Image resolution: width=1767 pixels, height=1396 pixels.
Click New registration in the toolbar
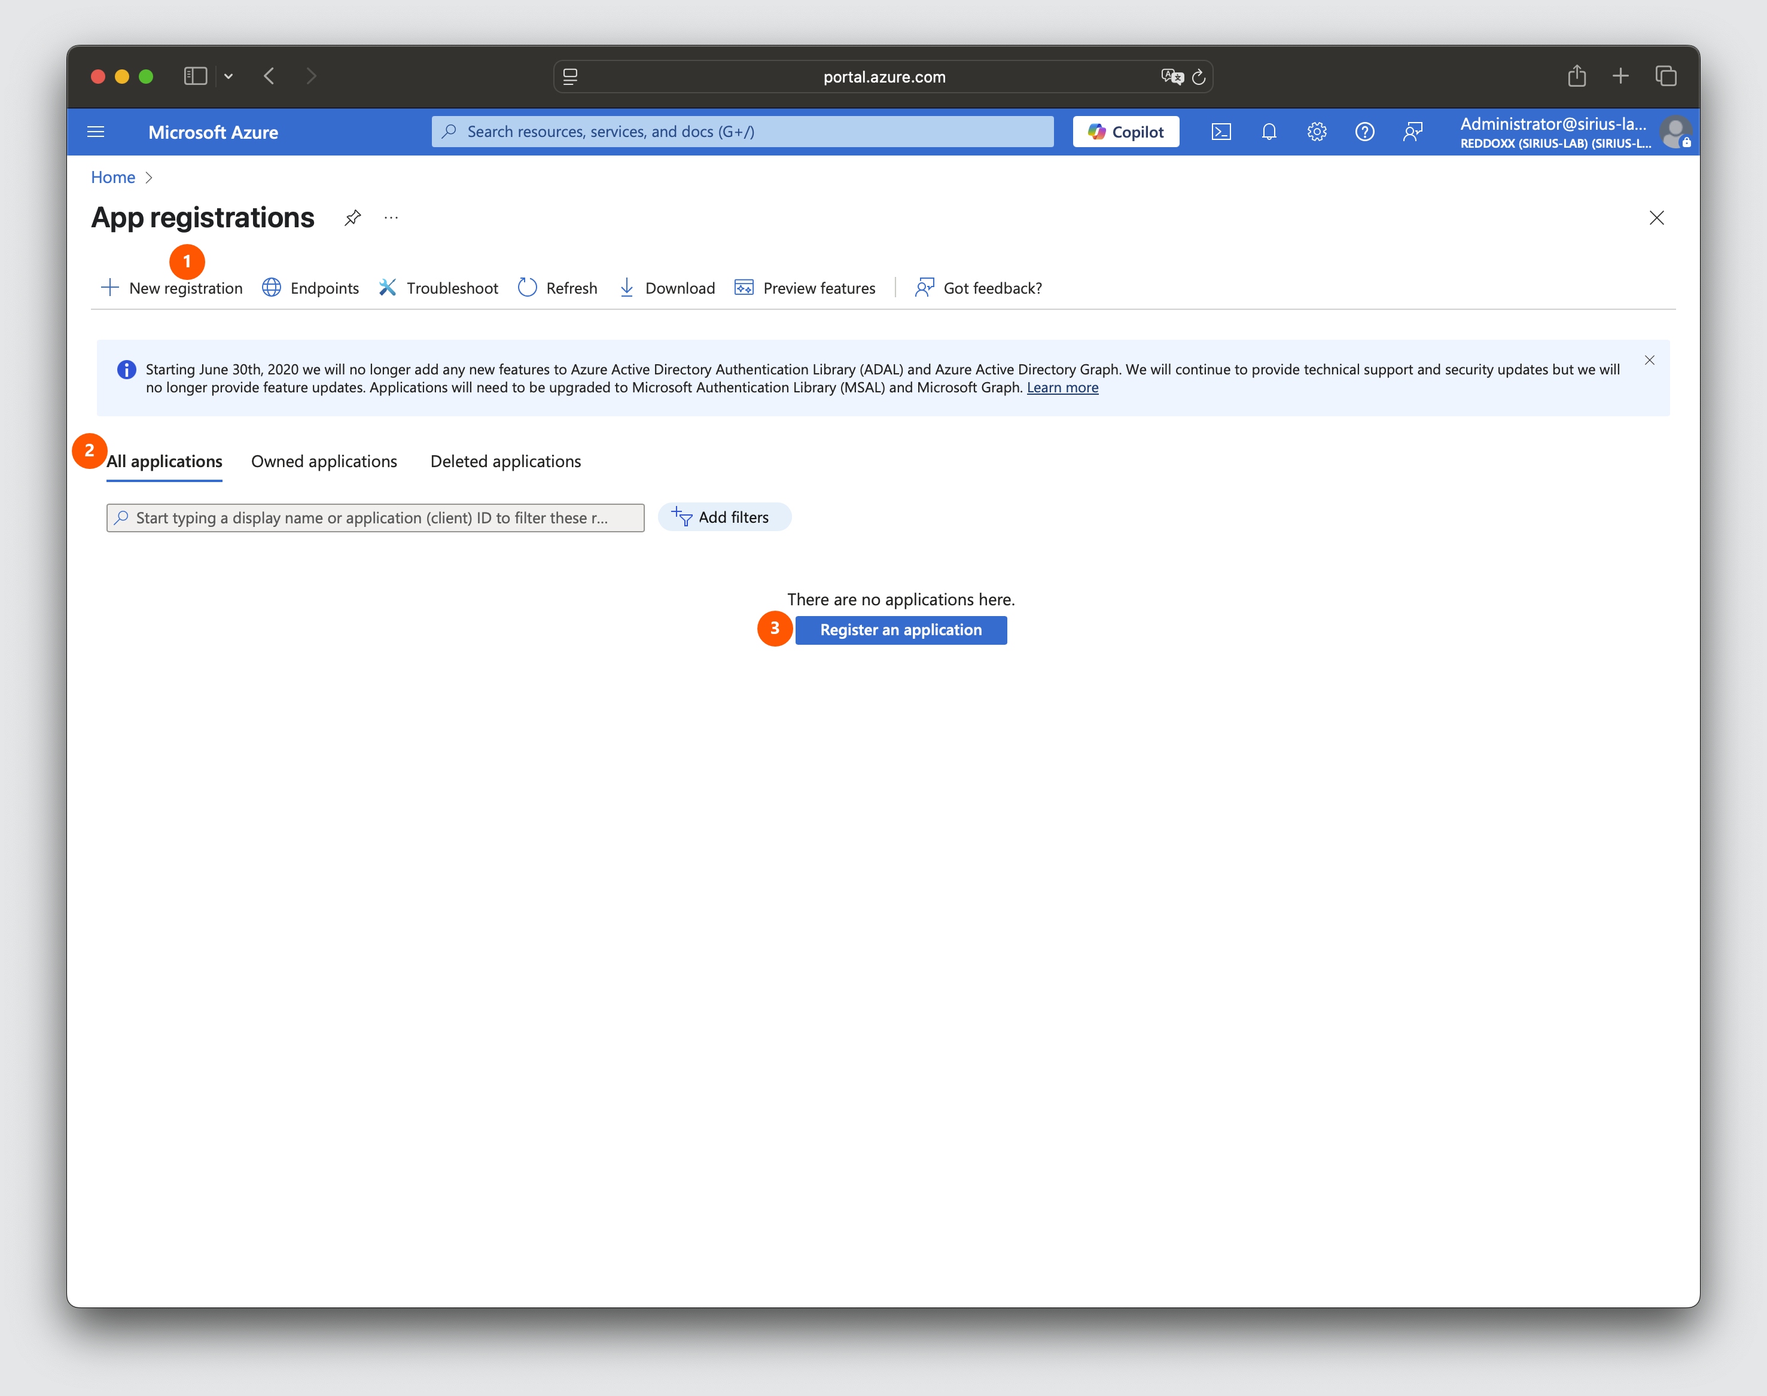[172, 288]
